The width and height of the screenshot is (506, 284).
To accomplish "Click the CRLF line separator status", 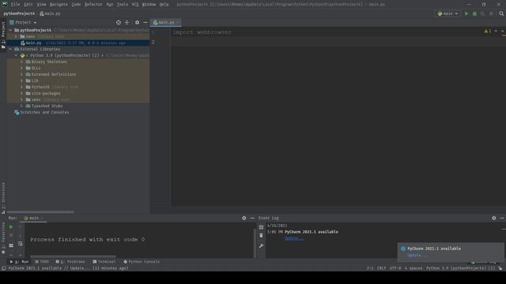I will 381,268.
